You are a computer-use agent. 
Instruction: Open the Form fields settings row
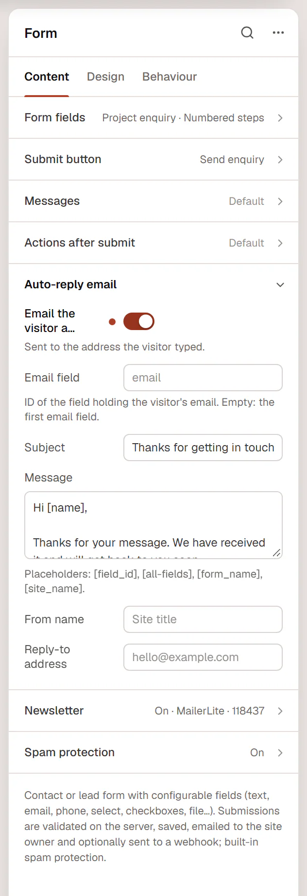(x=153, y=117)
